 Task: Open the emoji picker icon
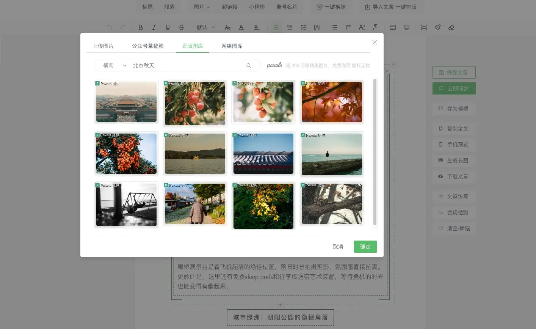coord(406,27)
